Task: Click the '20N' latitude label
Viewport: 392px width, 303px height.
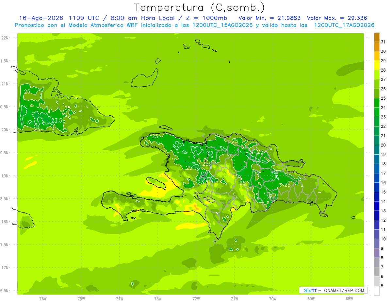Action: coord(5,130)
